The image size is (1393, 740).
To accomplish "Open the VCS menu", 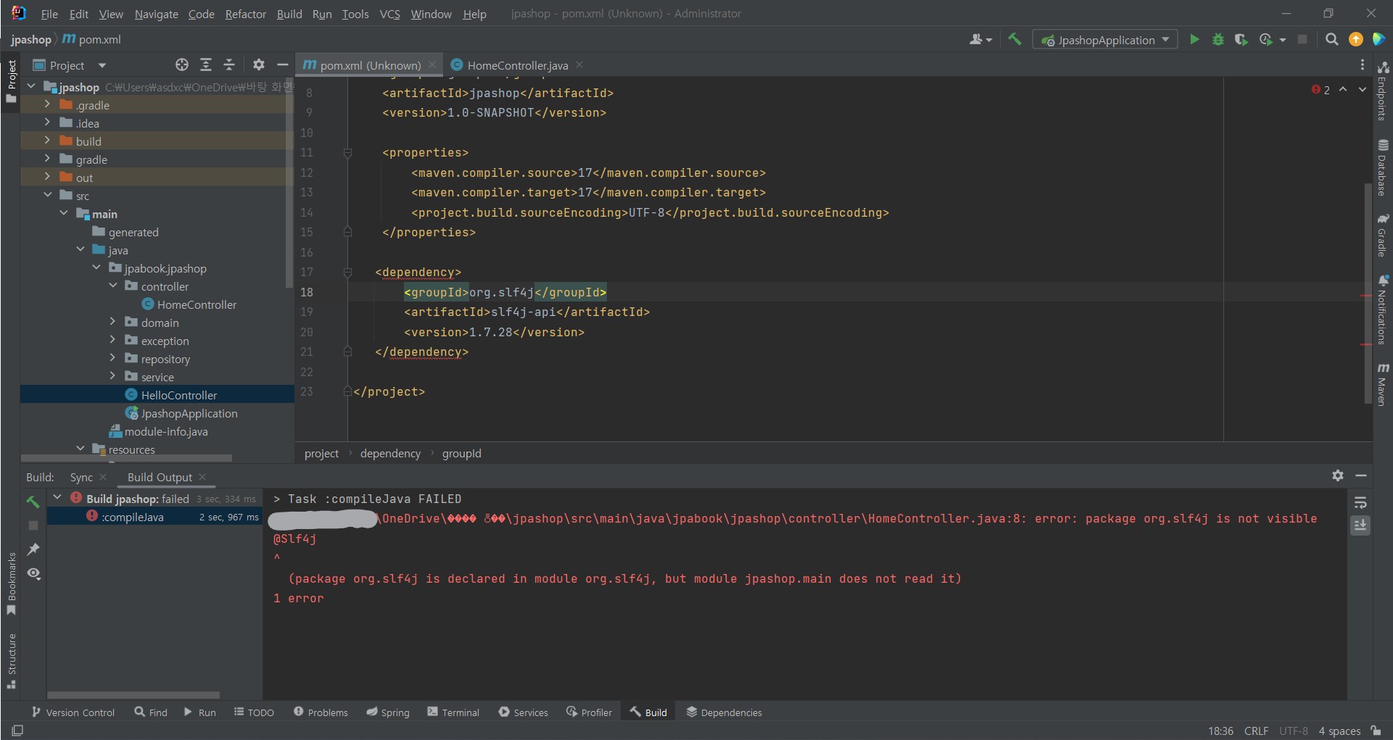I will (389, 14).
